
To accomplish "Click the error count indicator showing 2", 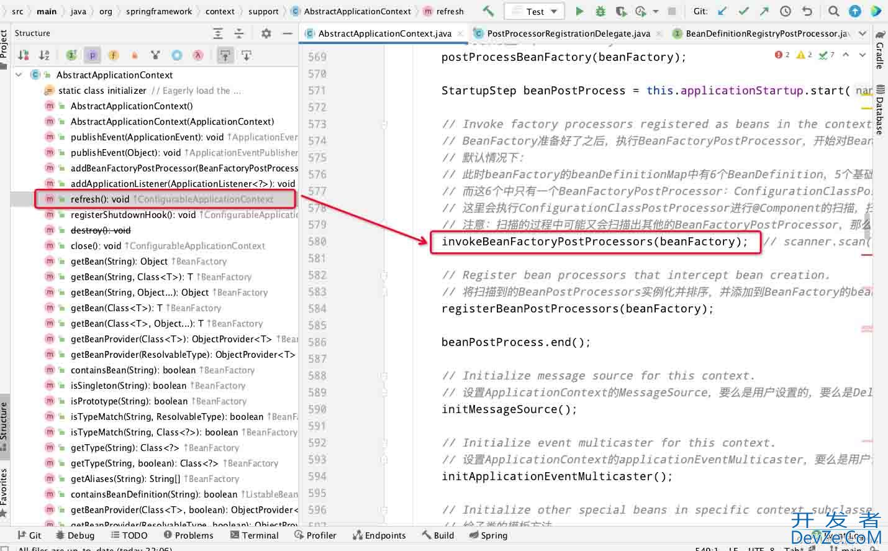I will click(782, 55).
